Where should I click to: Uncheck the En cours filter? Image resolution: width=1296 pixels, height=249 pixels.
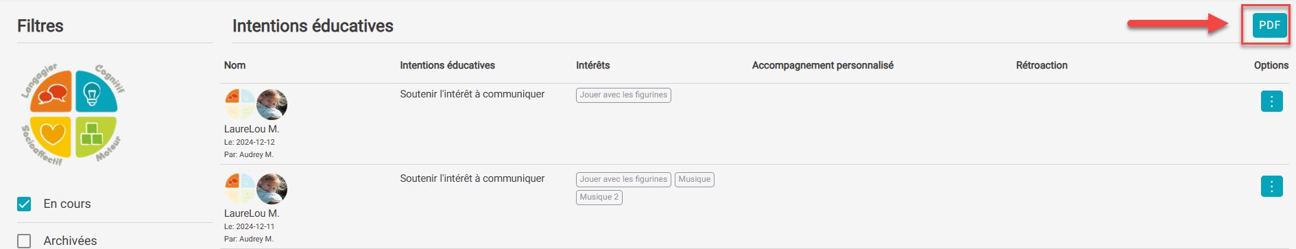click(x=24, y=204)
